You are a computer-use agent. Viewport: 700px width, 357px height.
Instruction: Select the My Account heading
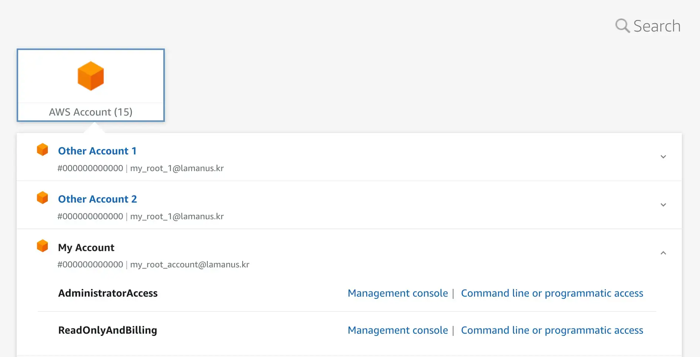click(x=86, y=247)
